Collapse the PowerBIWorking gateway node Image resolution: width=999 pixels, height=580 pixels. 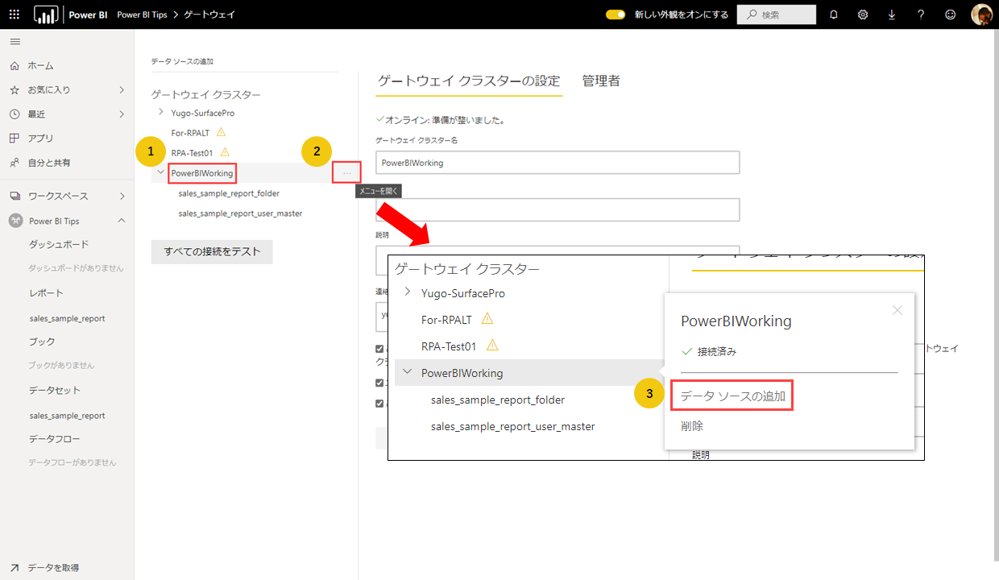161,172
